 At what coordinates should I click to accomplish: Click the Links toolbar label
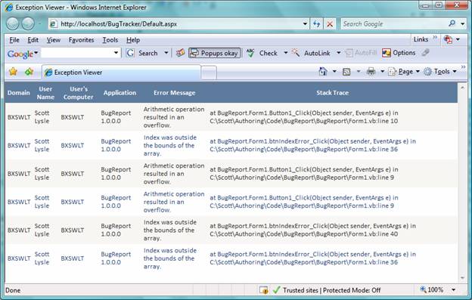pos(421,39)
